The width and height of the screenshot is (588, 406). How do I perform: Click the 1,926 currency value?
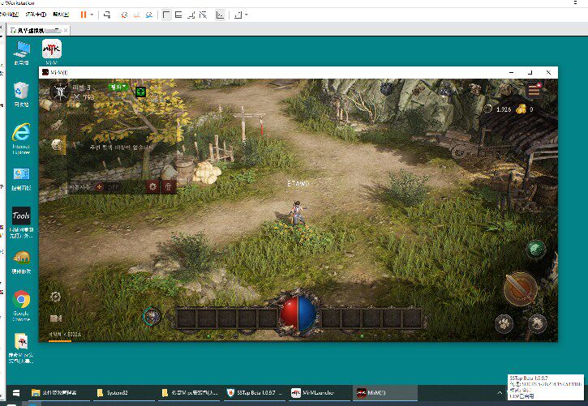click(x=504, y=109)
